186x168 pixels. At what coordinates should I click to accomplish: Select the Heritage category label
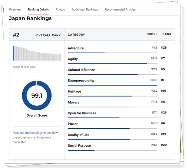74,91
